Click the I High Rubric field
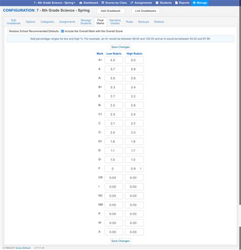Viewport: 241px width, 250px height. [x=134, y=187]
